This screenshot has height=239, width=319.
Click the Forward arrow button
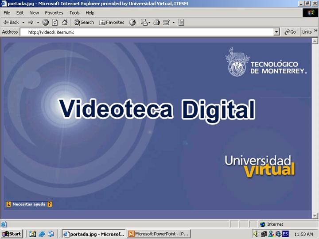pyautogui.click(x=31, y=23)
